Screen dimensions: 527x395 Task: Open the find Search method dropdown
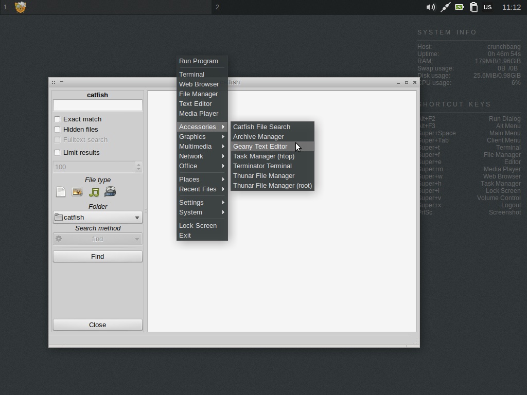pyautogui.click(x=98, y=239)
